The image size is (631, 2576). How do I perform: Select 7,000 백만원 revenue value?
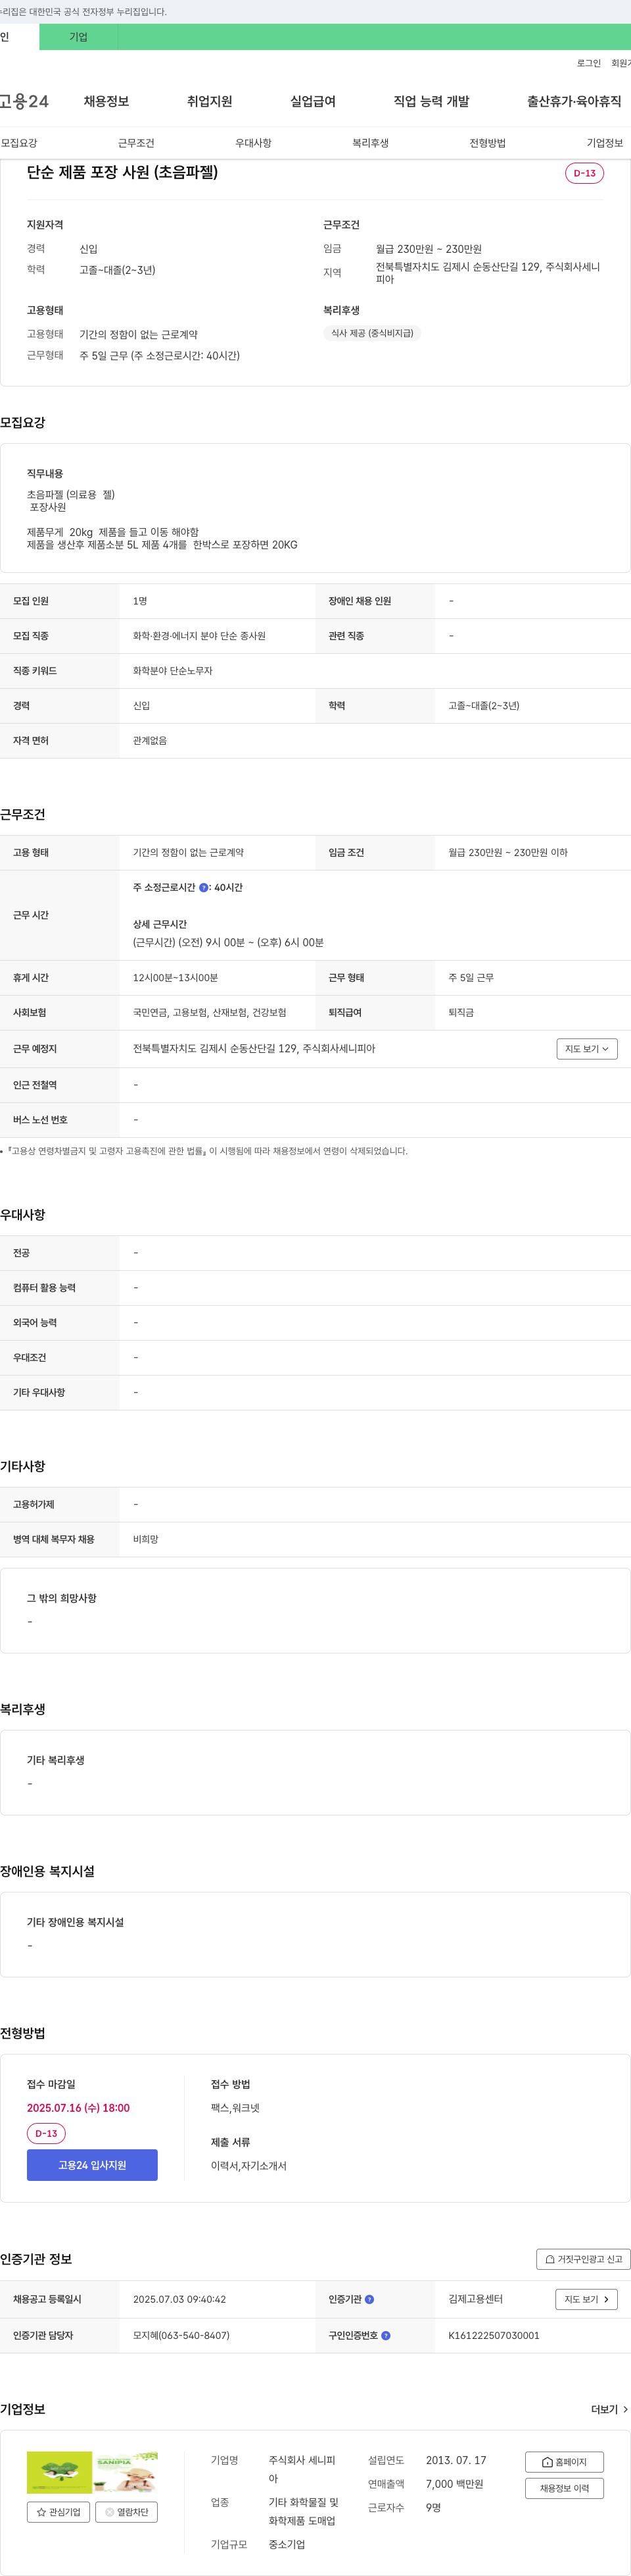click(x=454, y=2484)
